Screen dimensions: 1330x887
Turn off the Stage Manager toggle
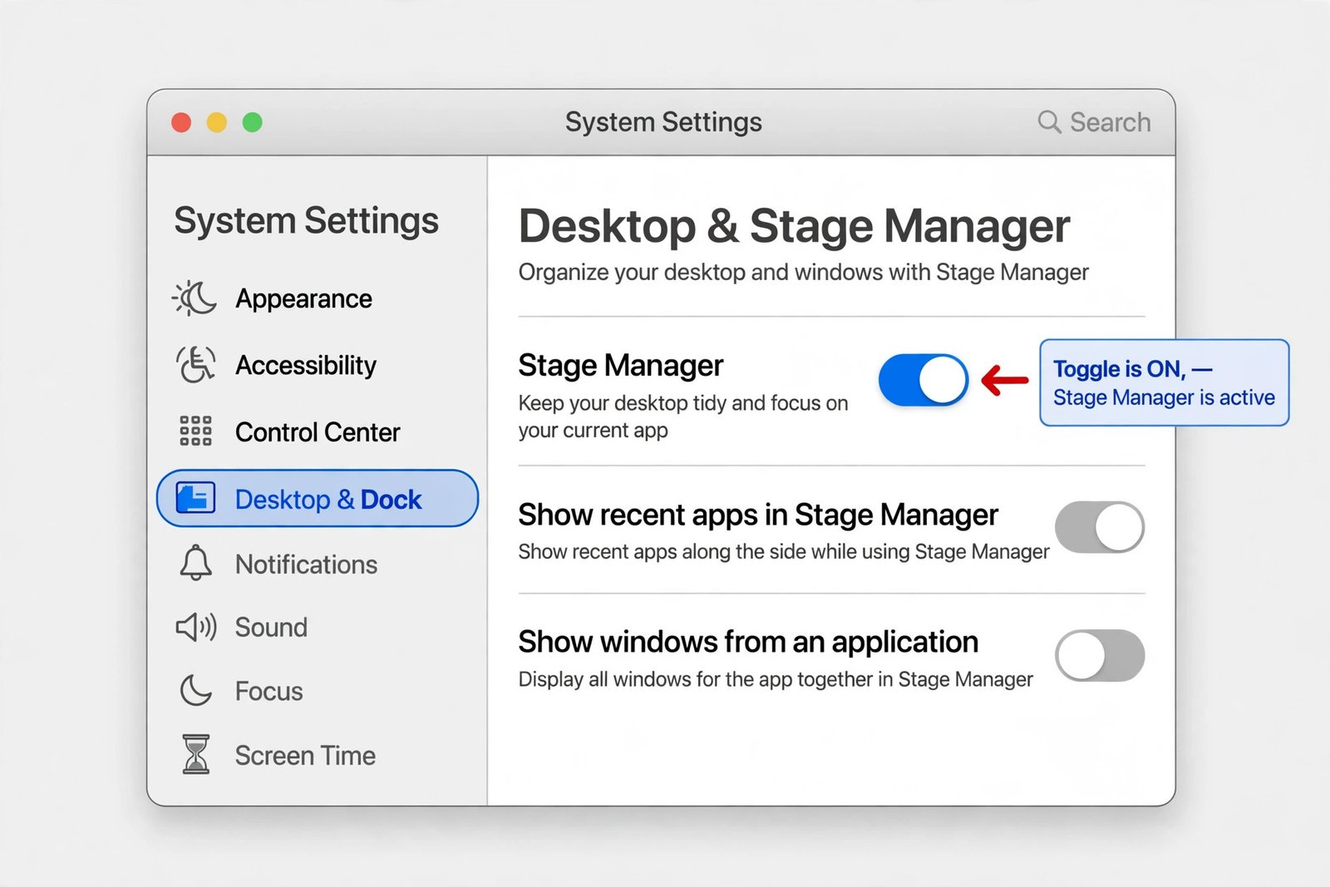(924, 381)
